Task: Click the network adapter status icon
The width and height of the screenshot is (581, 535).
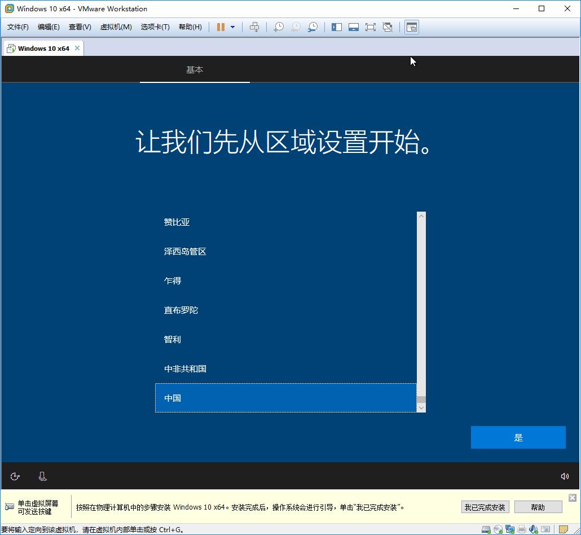Action: point(510,529)
